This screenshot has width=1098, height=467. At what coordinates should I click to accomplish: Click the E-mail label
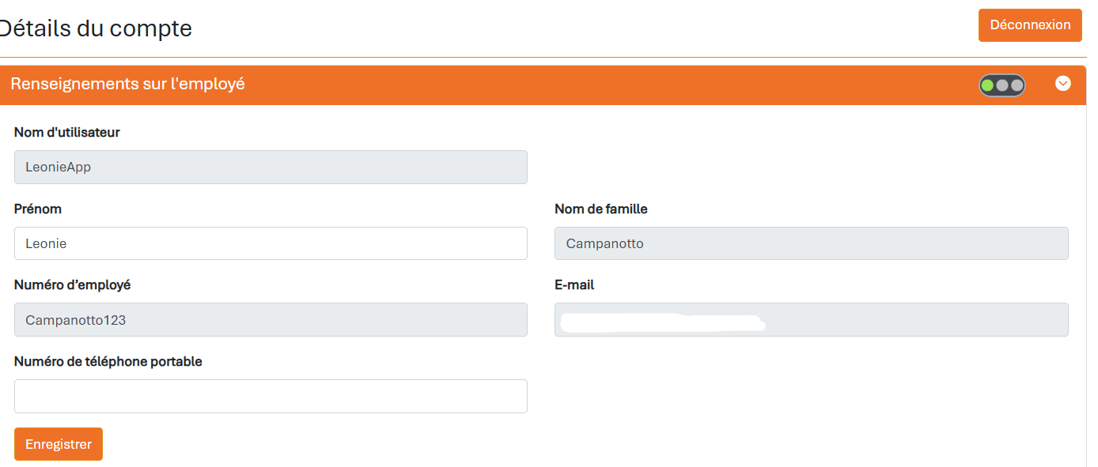pyautogui.click(x=574, y=285)
